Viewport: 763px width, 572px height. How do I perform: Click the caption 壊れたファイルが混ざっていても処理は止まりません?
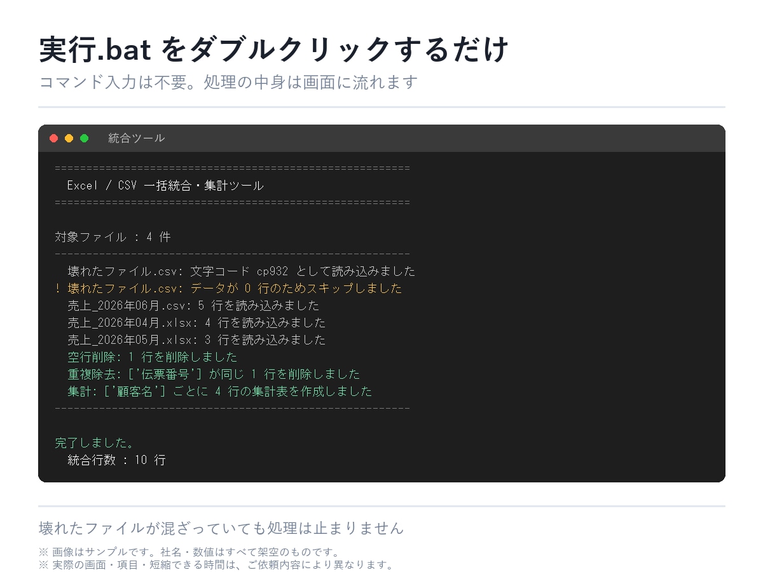[221, 528]
